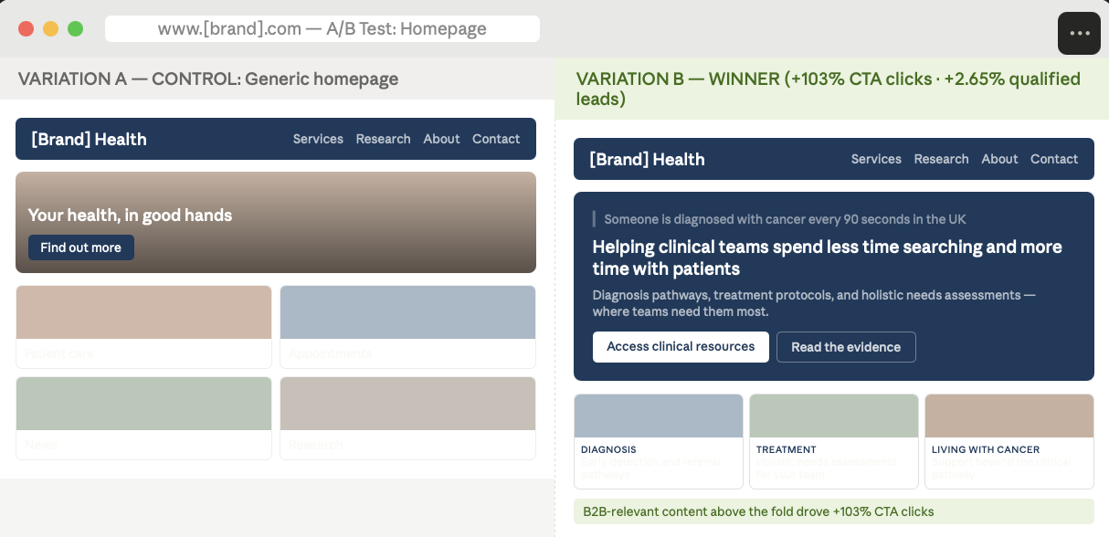Open the Appointments card
Viewport: 1109px width, 537px height.
407,326
